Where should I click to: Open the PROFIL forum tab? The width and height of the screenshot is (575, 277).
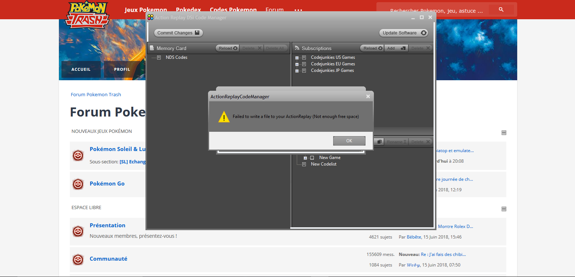coord(122,69)
